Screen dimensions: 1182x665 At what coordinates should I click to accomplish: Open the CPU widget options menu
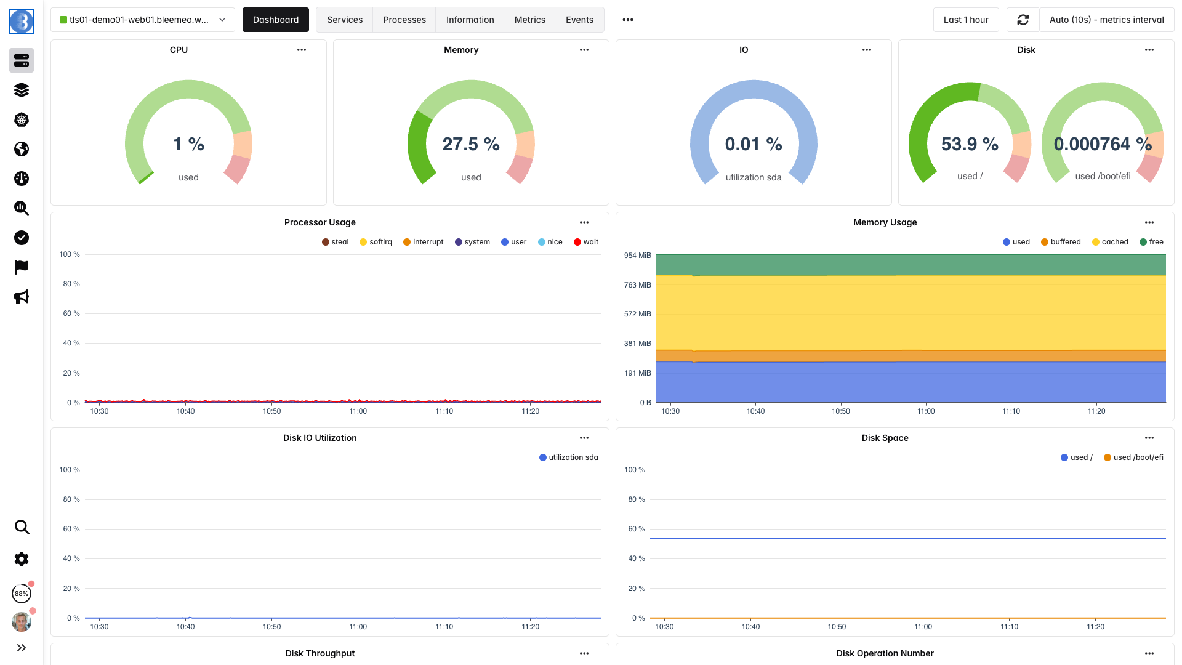pos(302,50)
